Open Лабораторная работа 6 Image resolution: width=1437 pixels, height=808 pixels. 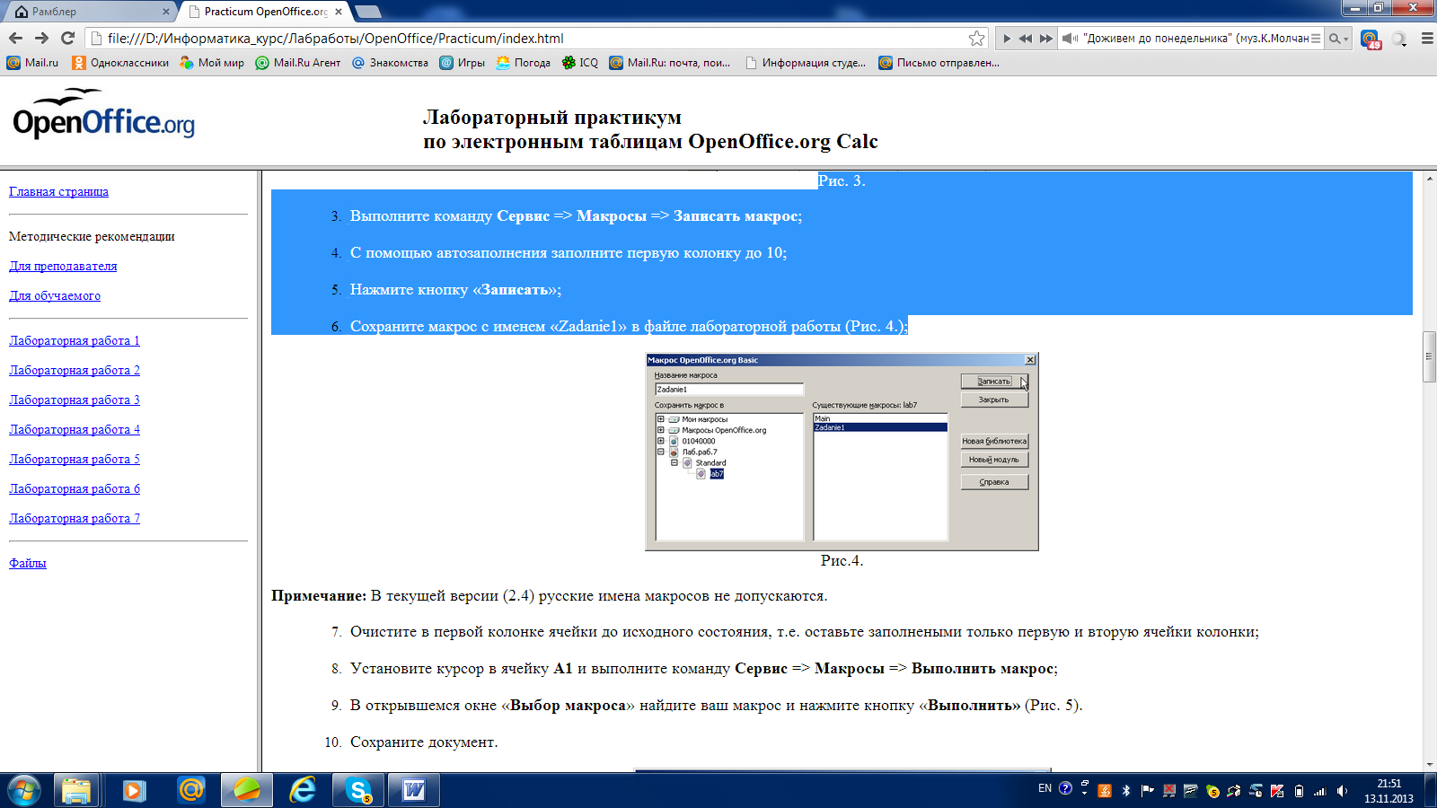[75, 488]
